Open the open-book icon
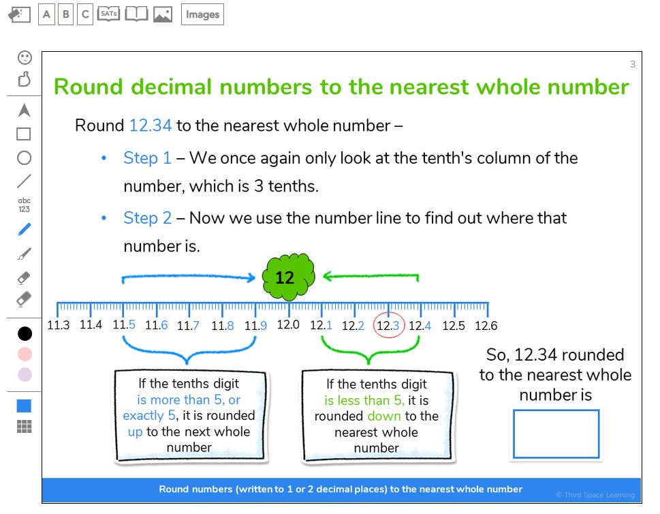The height and width of the screenshot is (514, 660). click(136, 14)
